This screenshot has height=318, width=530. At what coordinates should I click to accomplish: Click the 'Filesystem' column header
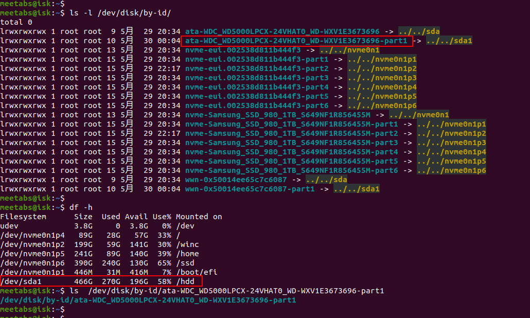pos(23,217)
